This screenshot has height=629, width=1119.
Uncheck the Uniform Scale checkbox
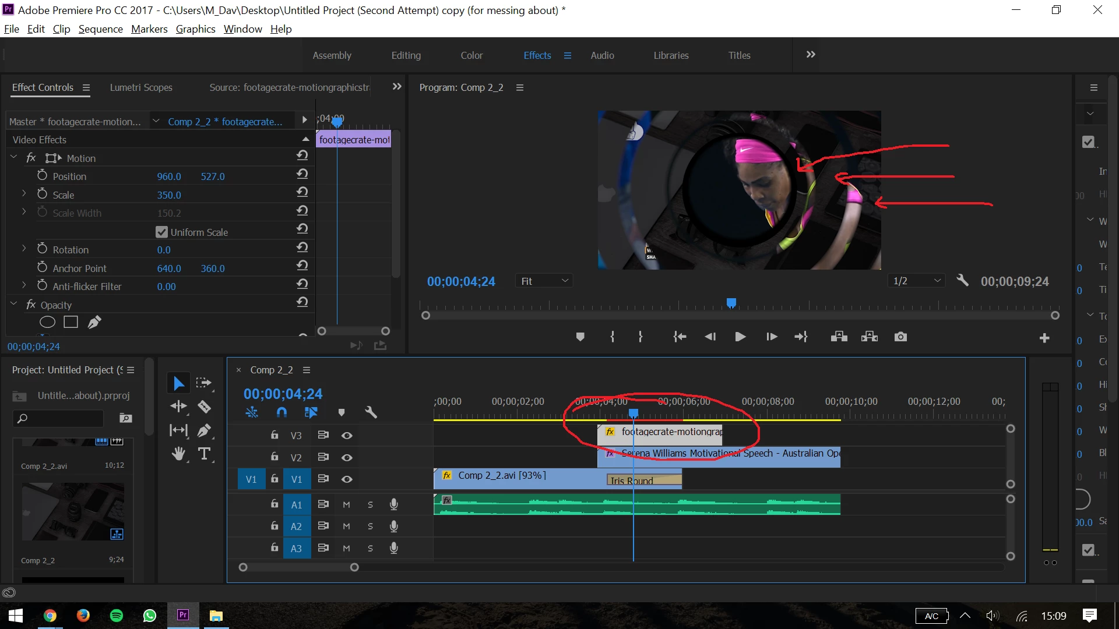tap(161, 232)
